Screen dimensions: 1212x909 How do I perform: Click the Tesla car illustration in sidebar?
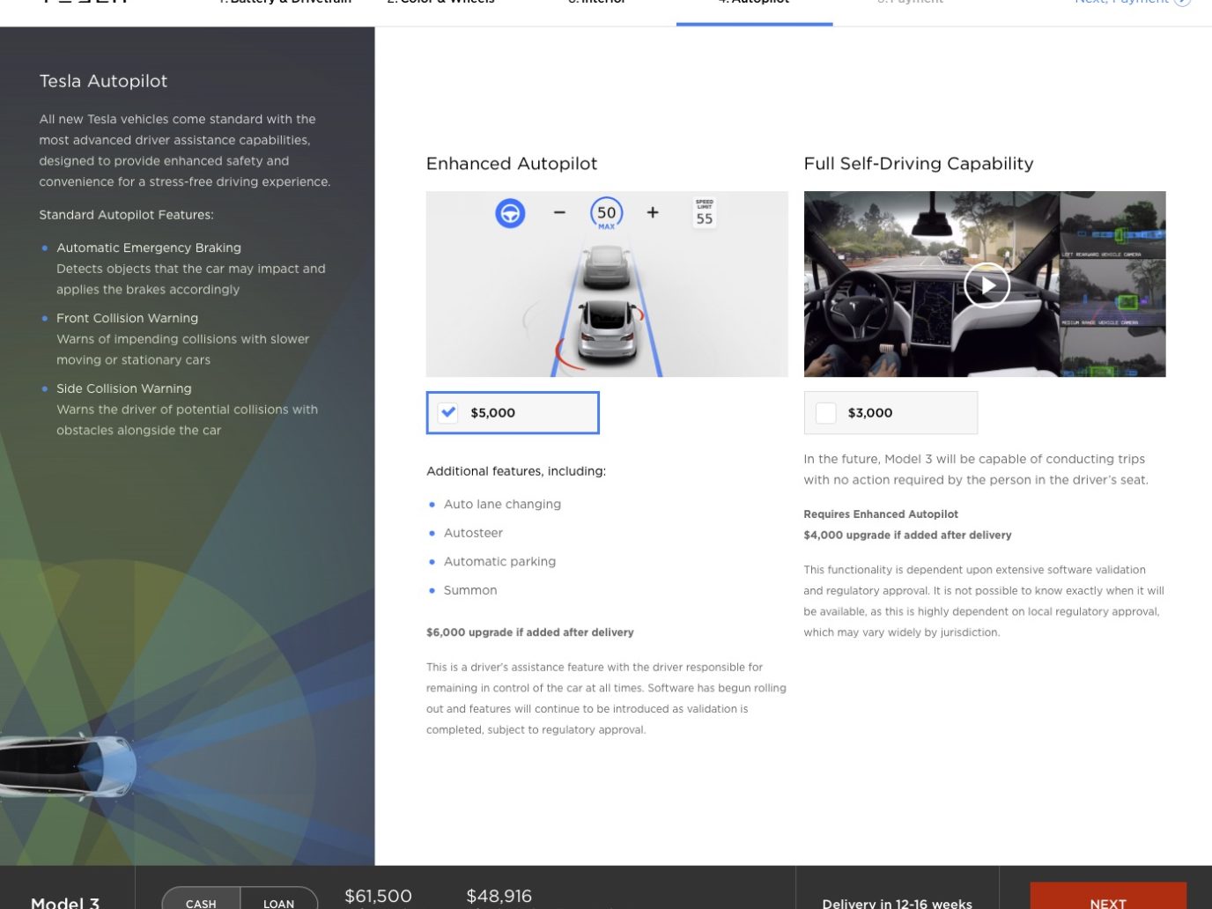(68, 766)
